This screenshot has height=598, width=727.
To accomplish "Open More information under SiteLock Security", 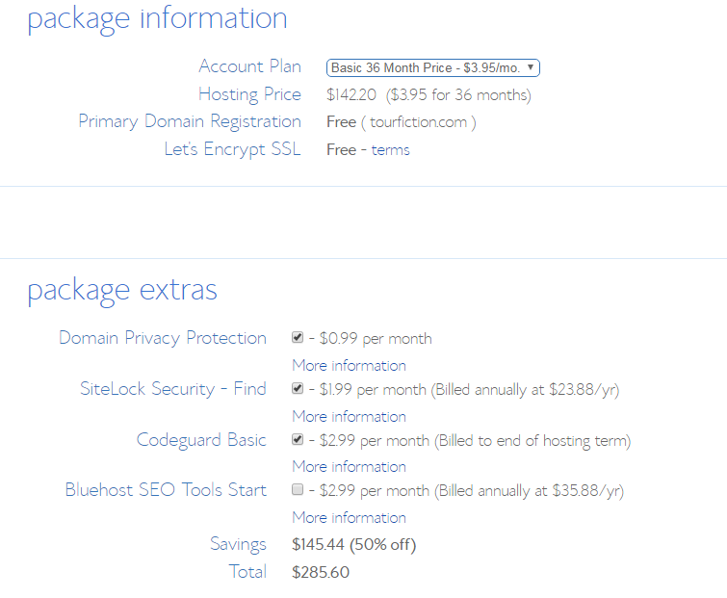I will (349, 416).
